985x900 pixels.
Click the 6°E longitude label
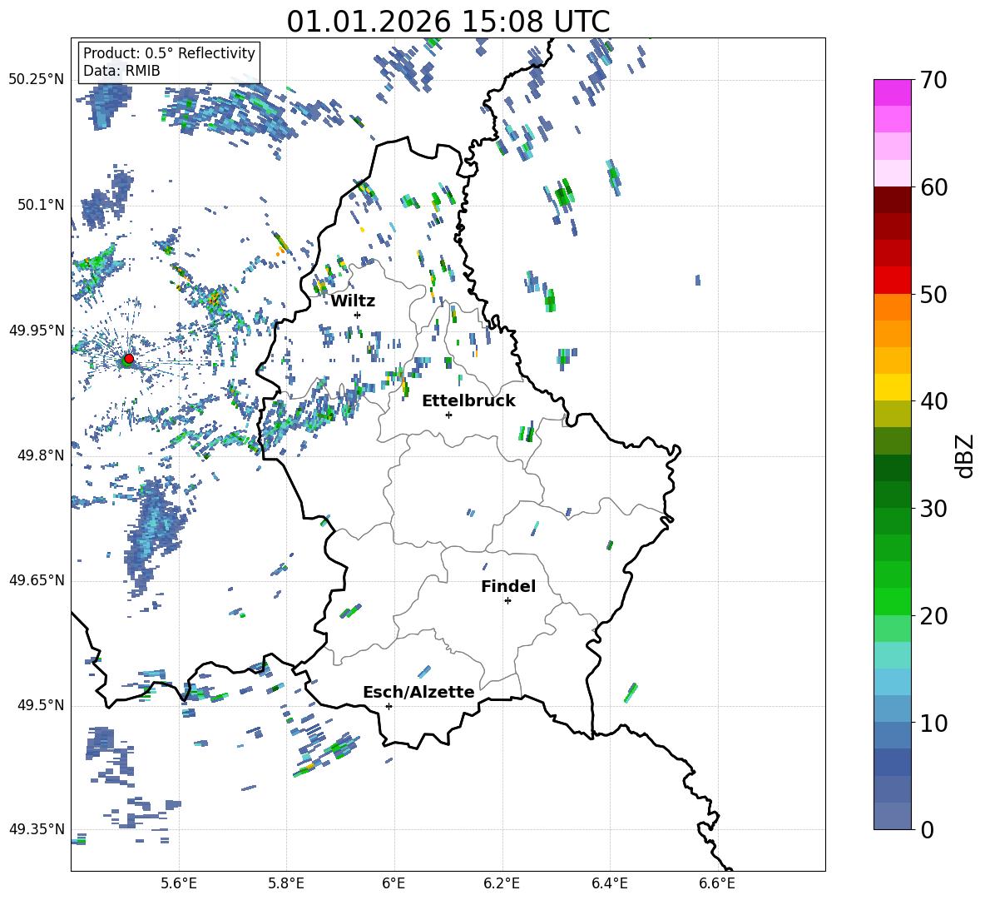point(394,883)
